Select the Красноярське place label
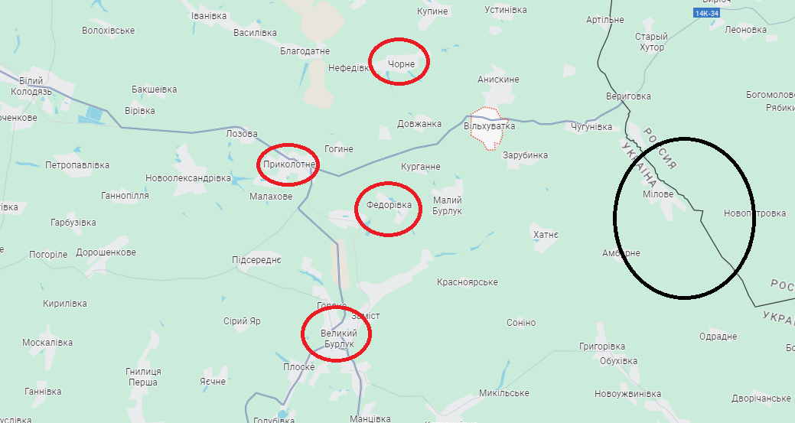The image size is (795, 423). 468,282
